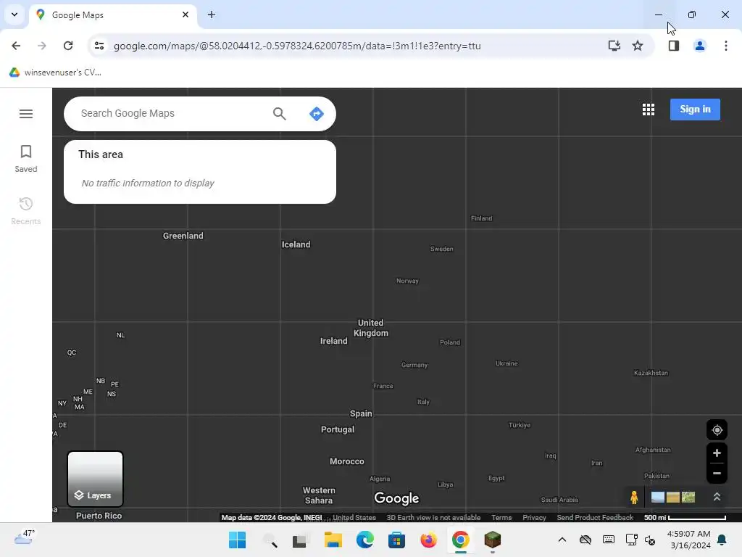
Task: Select the Google Maps tab
Action: [114, 15]
